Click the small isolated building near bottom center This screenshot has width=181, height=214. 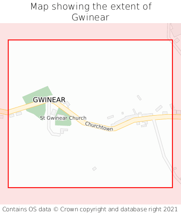tap(95, 169)
